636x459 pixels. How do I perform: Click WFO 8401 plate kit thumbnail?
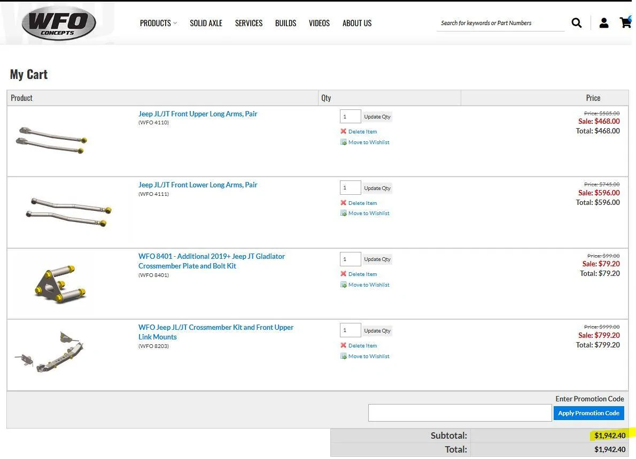pyautogui.click(x=60, y=284)
